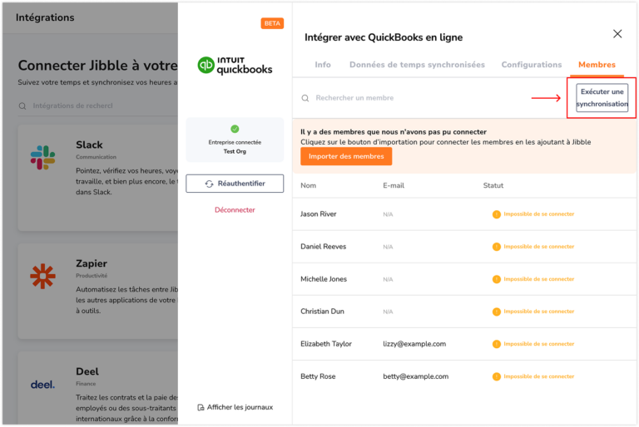
Task: Click the search magnifier icon in members
Action: pos(305,98)
